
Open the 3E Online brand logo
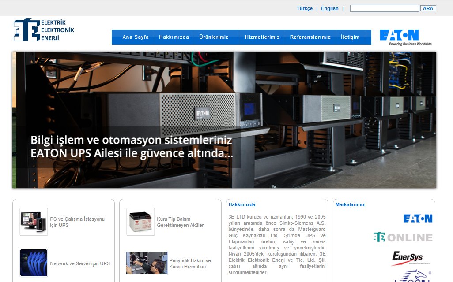click(x=403, y=237)
